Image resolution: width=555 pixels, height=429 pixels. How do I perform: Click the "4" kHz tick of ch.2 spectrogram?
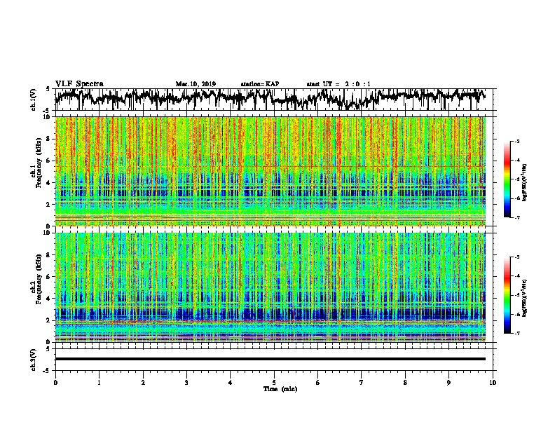49,298
